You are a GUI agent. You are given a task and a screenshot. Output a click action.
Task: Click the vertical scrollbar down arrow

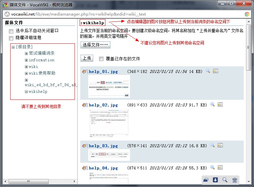click(248, 181)
